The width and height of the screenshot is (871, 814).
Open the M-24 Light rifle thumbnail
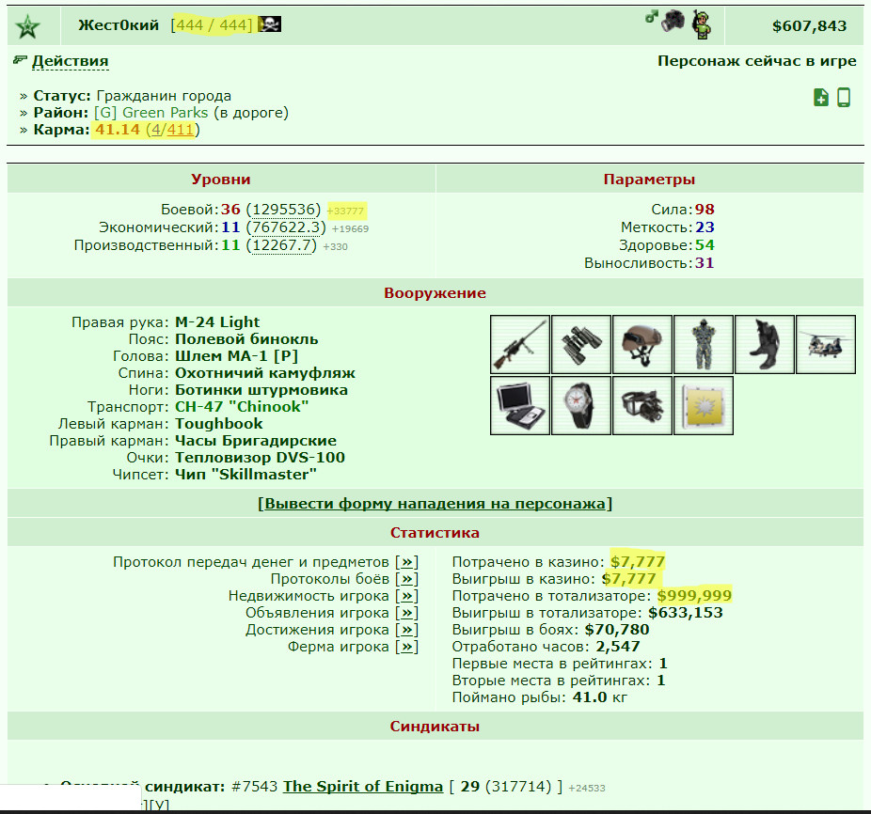click(520, 344)
